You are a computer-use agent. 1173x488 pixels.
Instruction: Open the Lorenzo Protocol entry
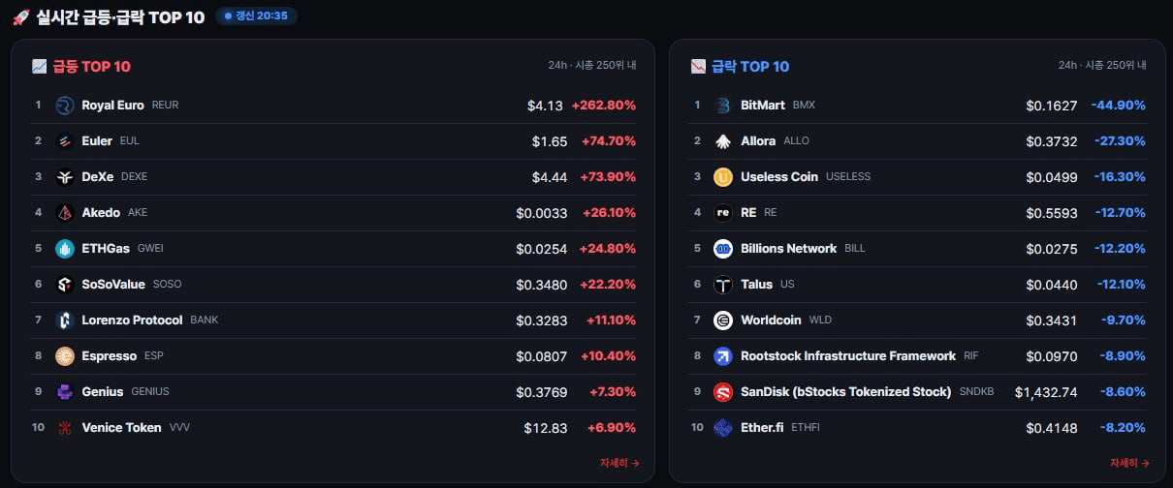(x=335, y=320)
